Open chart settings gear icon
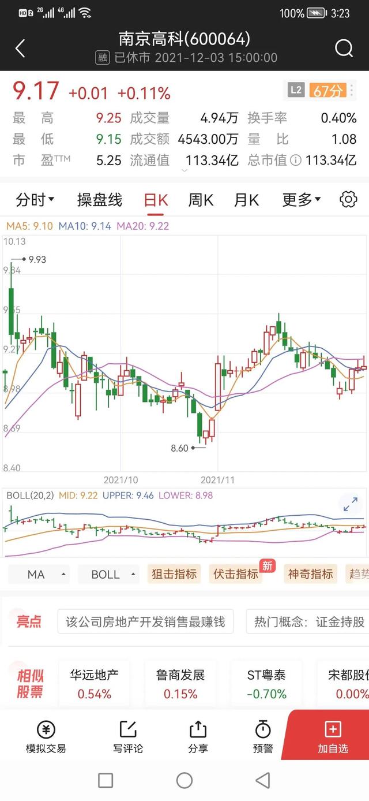 click(x=348, y=200)
